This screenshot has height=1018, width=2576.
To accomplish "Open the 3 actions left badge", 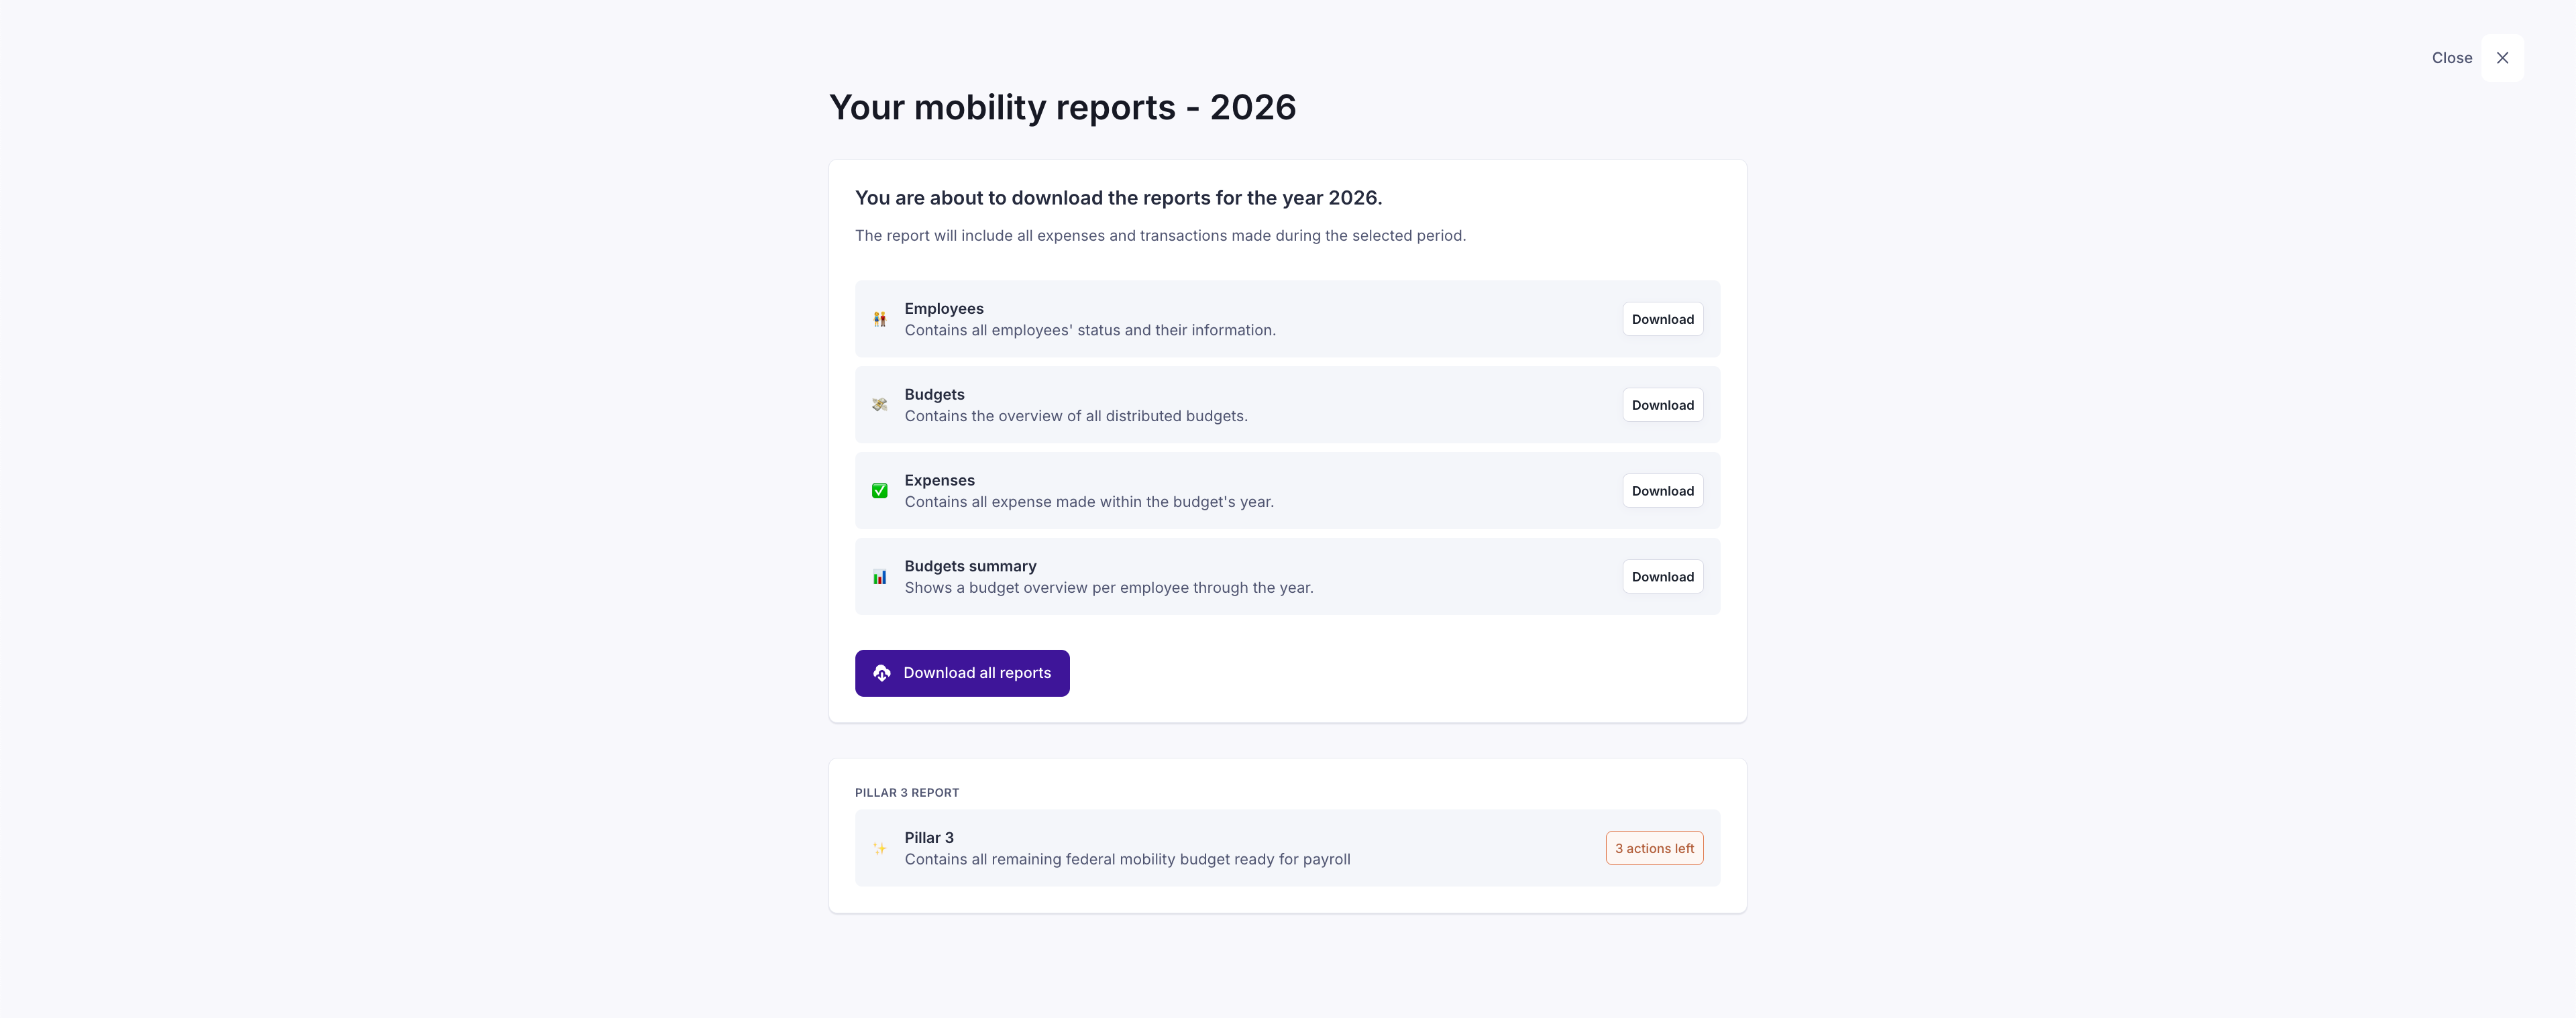I will pyautogui.click(x=1654, y=848).
